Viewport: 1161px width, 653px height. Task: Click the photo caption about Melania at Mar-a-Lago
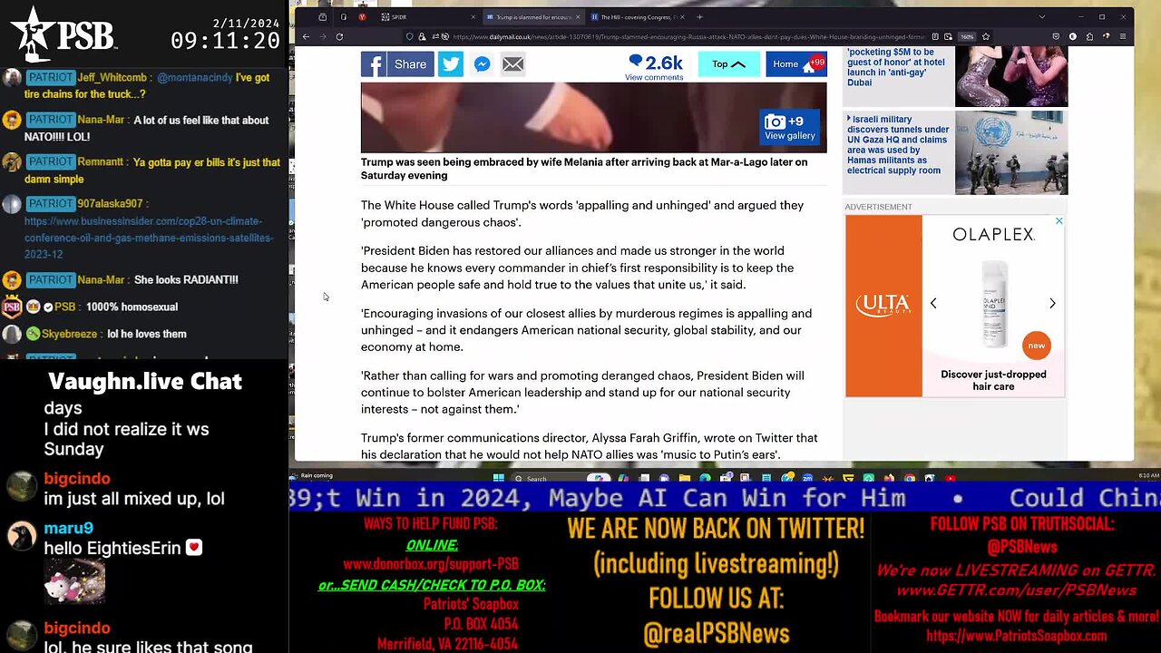[585, 169]
